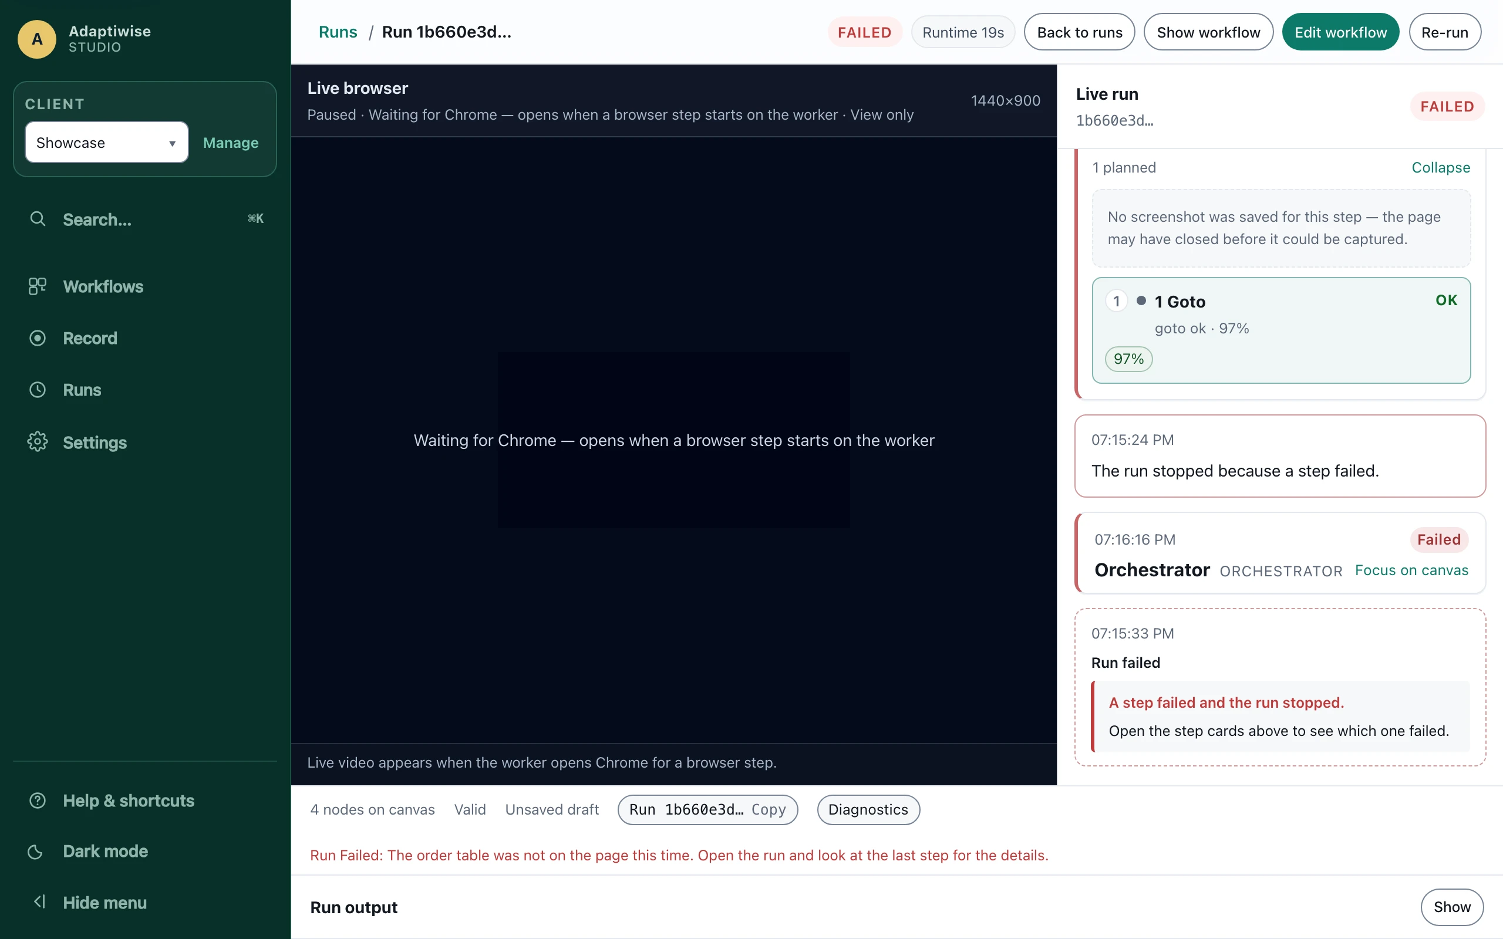Expand the 1 Goto step card

(1280, 330)
